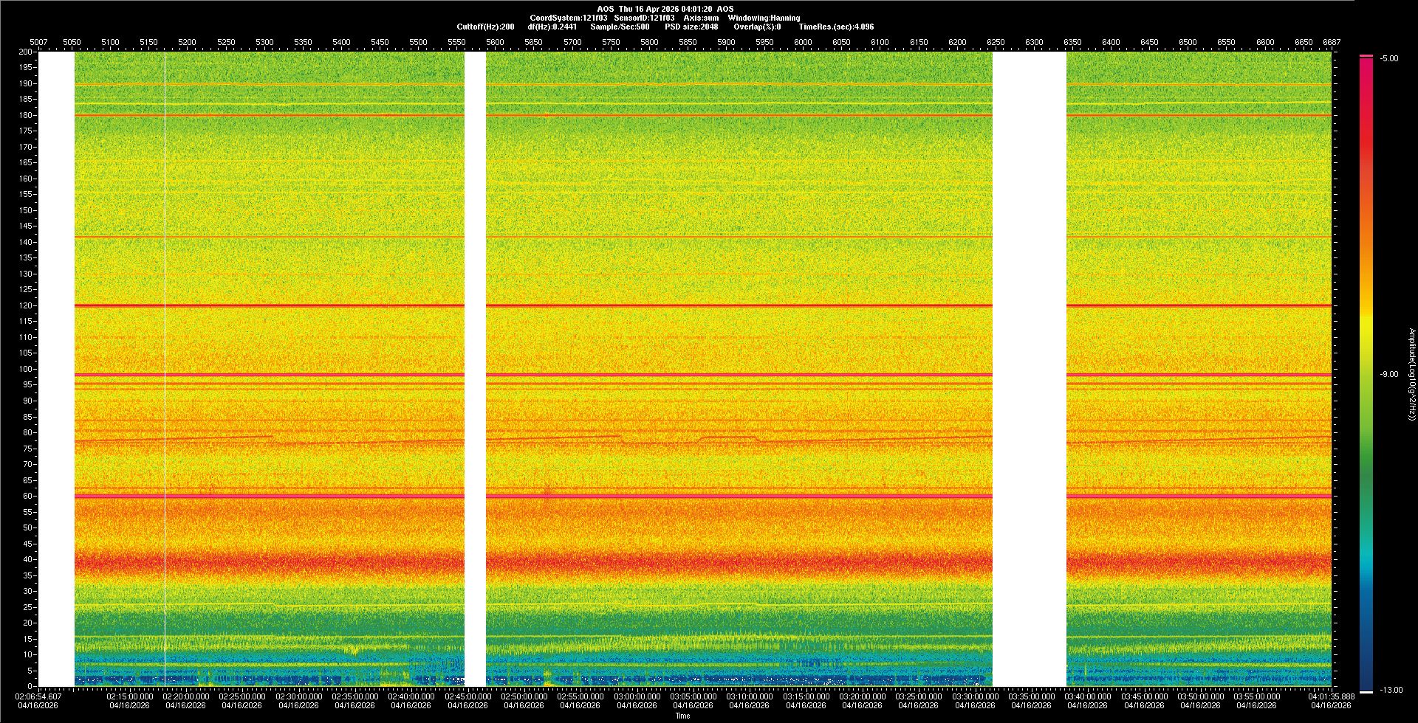Screen dimensions: 1418x723
Task: Click the TimeRes.(sec):4.096 header text
Action: coord(836,27)
